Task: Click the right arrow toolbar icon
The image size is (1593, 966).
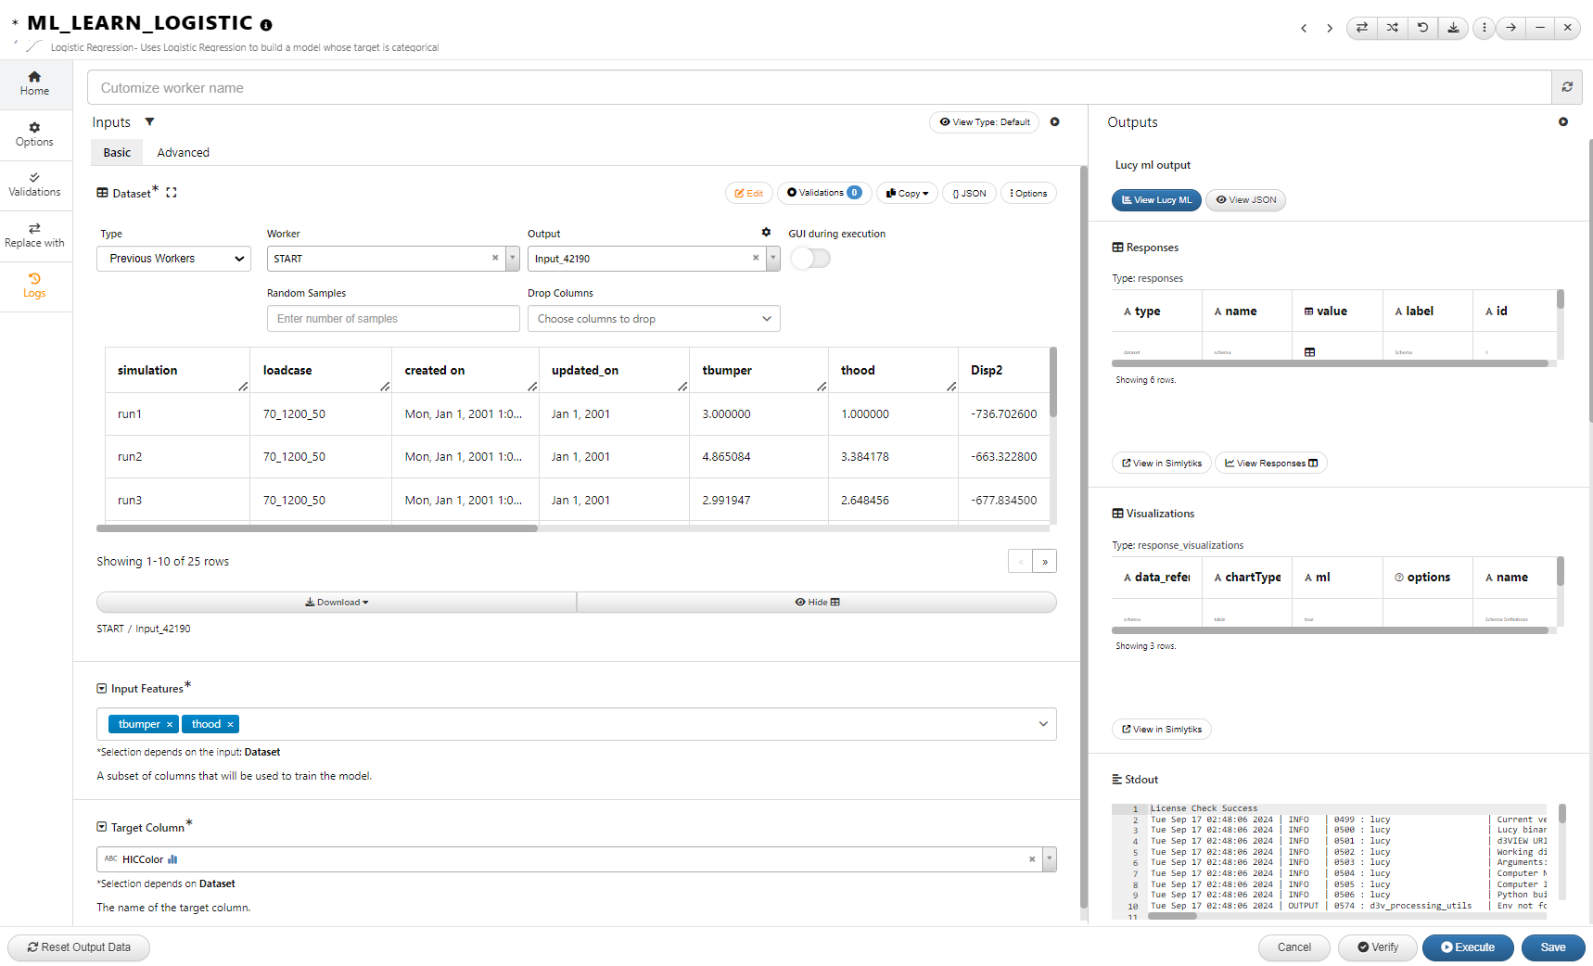Action: click(x=1511, y=28)
